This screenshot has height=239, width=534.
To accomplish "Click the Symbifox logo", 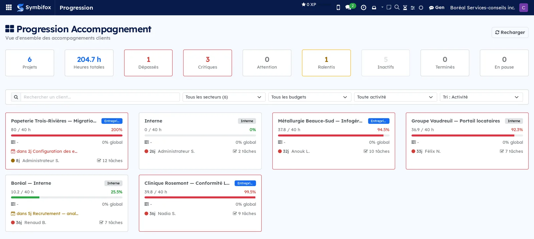I will (34, 7).
